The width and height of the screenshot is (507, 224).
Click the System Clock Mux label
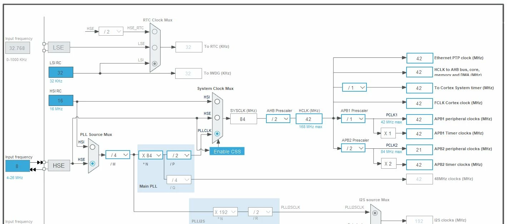click(215, 88)
